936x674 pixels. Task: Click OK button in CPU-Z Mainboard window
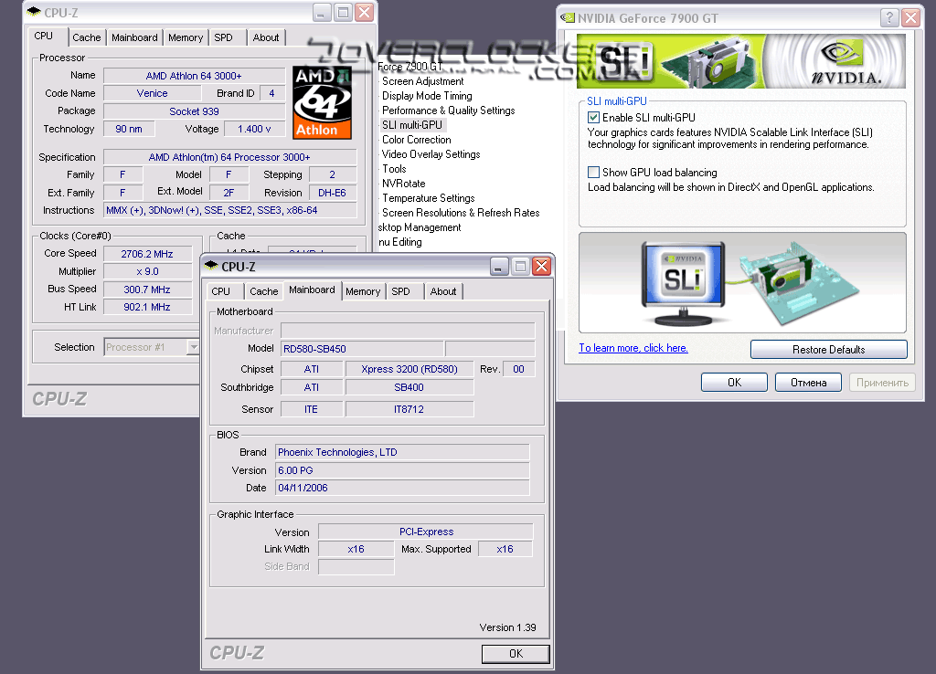click(516, 654)
